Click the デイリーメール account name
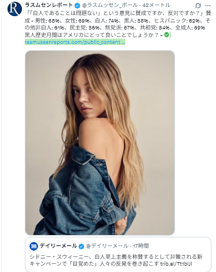The width and height of the screenshot is (216, 272). click(x=58, y=246)
